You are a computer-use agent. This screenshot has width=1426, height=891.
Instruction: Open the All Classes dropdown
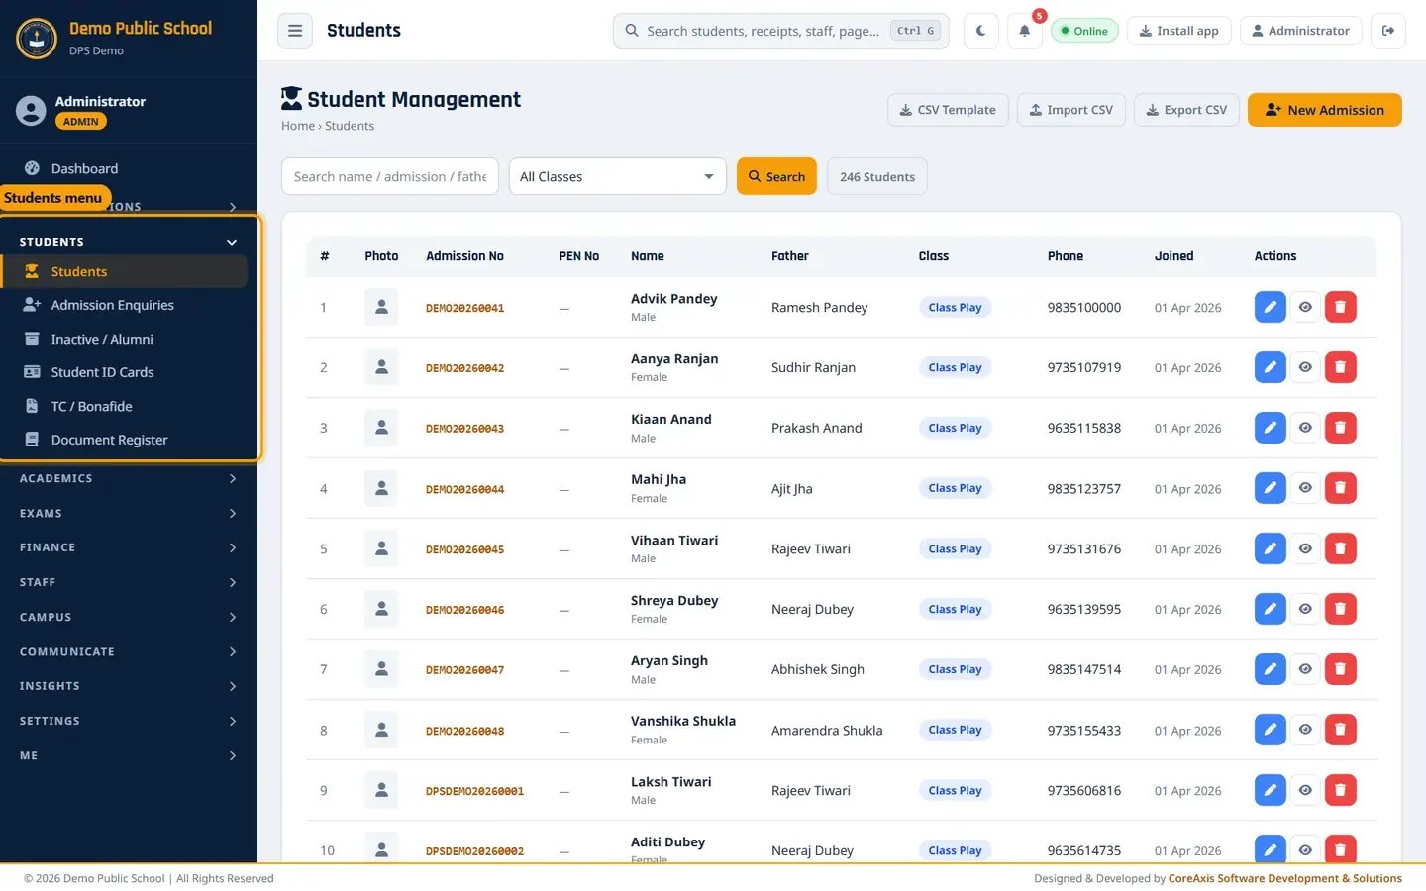tap(618, 176)
